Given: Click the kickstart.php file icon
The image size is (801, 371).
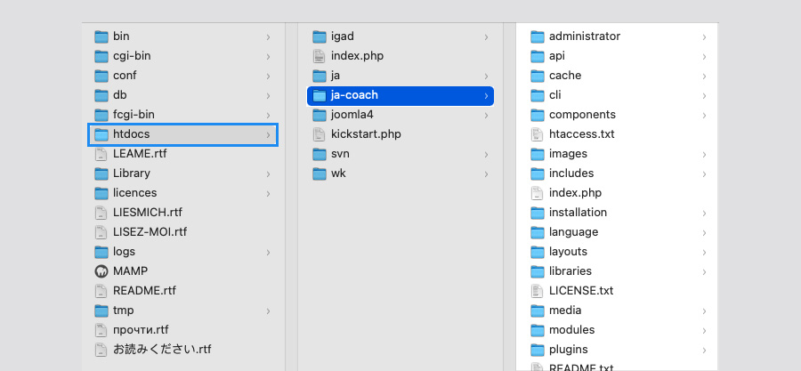Looking at the screenshot, I should pyautogui.click(x=320, y=134).
